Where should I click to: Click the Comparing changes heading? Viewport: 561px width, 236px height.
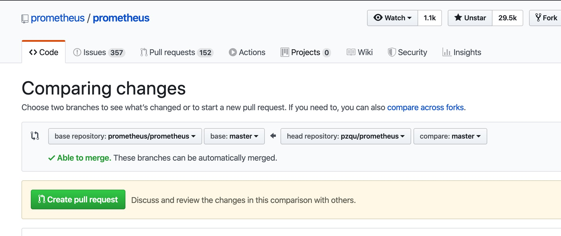click(104, 88)
